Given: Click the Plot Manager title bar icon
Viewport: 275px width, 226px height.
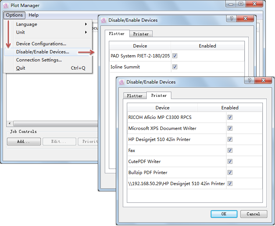Looking at the screenshot, I should (x=6, y=6).
